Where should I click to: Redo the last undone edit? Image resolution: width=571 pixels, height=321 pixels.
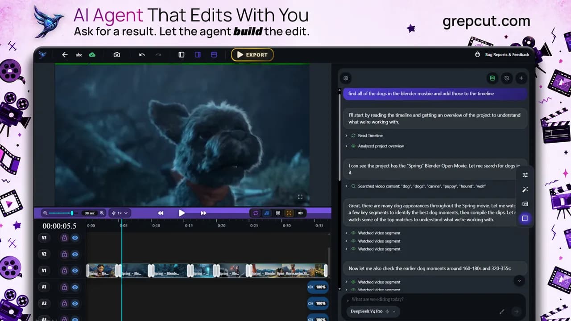coord(158,55)
